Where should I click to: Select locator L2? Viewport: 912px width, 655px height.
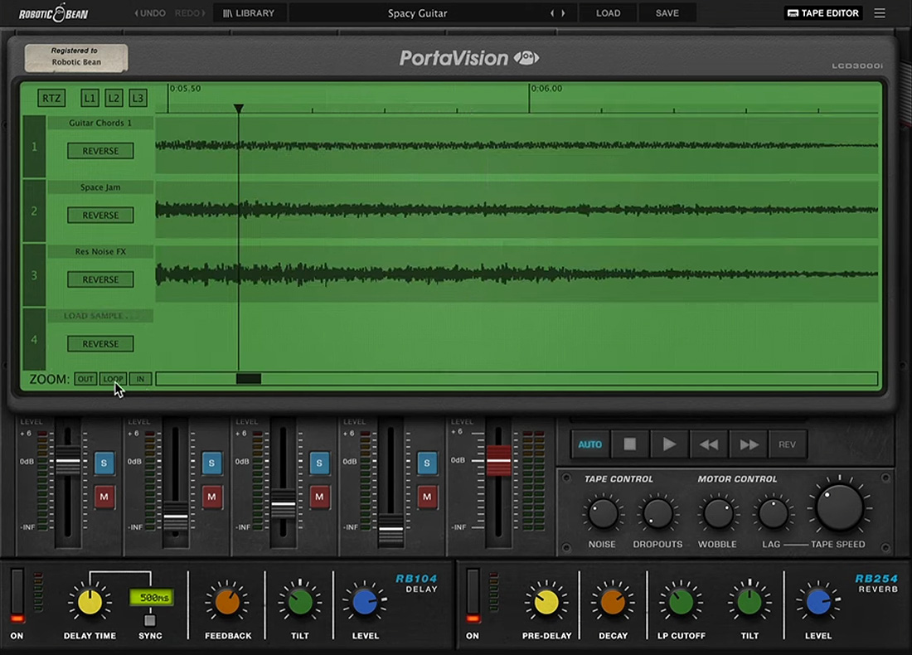point(114,99)
